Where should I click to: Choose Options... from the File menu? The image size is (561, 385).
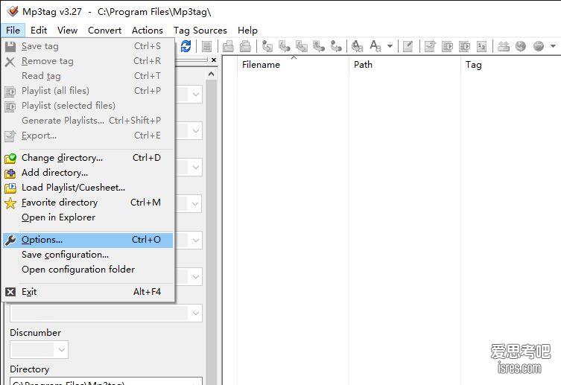[x=88, y=240]
